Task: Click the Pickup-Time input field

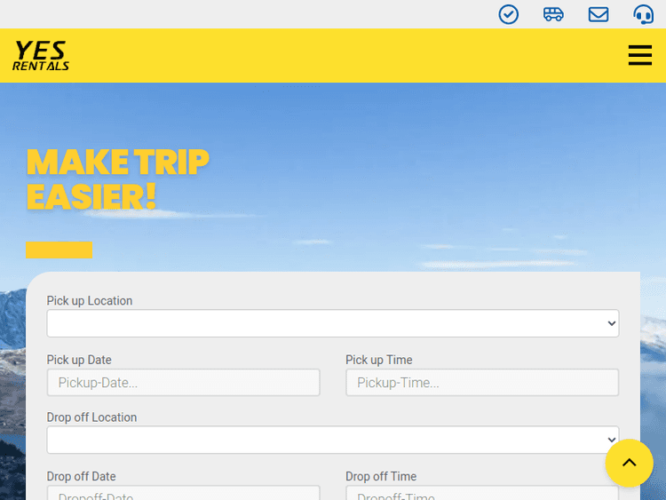Action: (481, 383)
